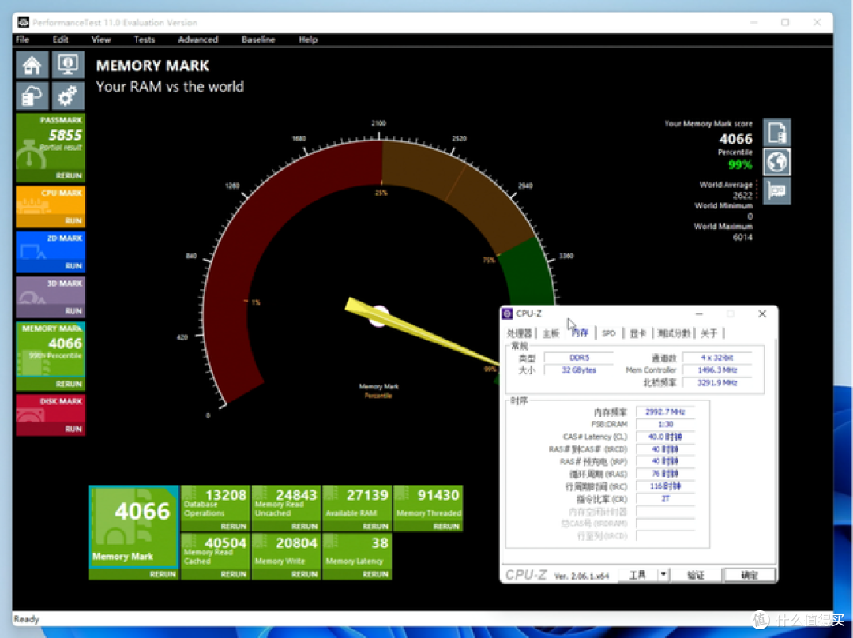Click the yellow gauge needle

[x=422, y=330]
